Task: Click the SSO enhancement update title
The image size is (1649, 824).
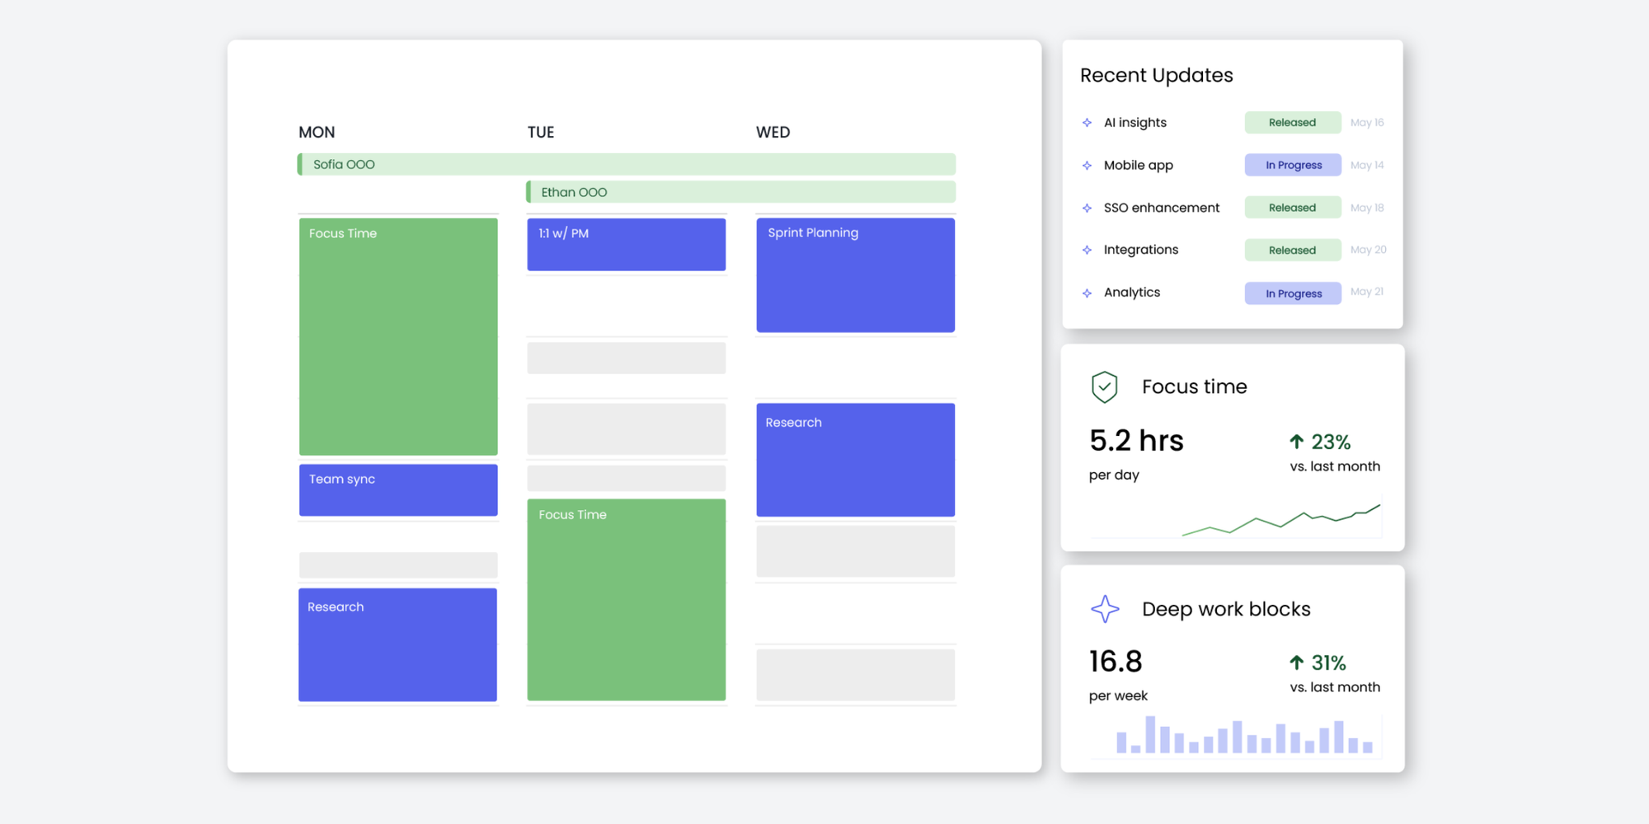Action: point(1162,208)
